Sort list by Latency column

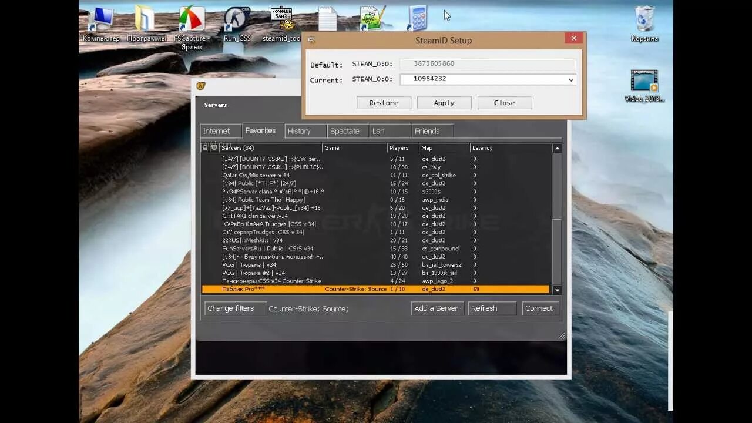(x=510, y=148)
